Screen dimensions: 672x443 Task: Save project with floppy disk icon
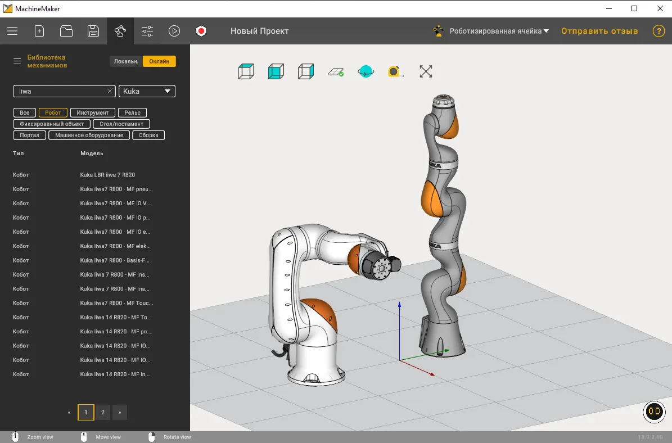pos(93,31)
